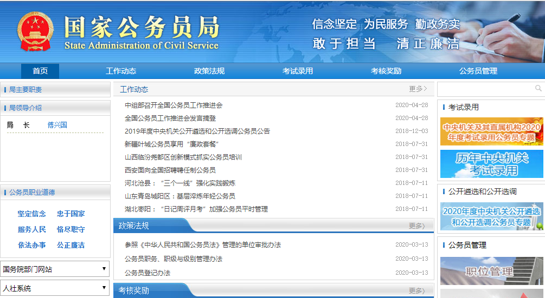The width and height of the screenshot is (545, 298).
Task: Open the 公务员登记办法 regulation
Action: coord(148,273)
